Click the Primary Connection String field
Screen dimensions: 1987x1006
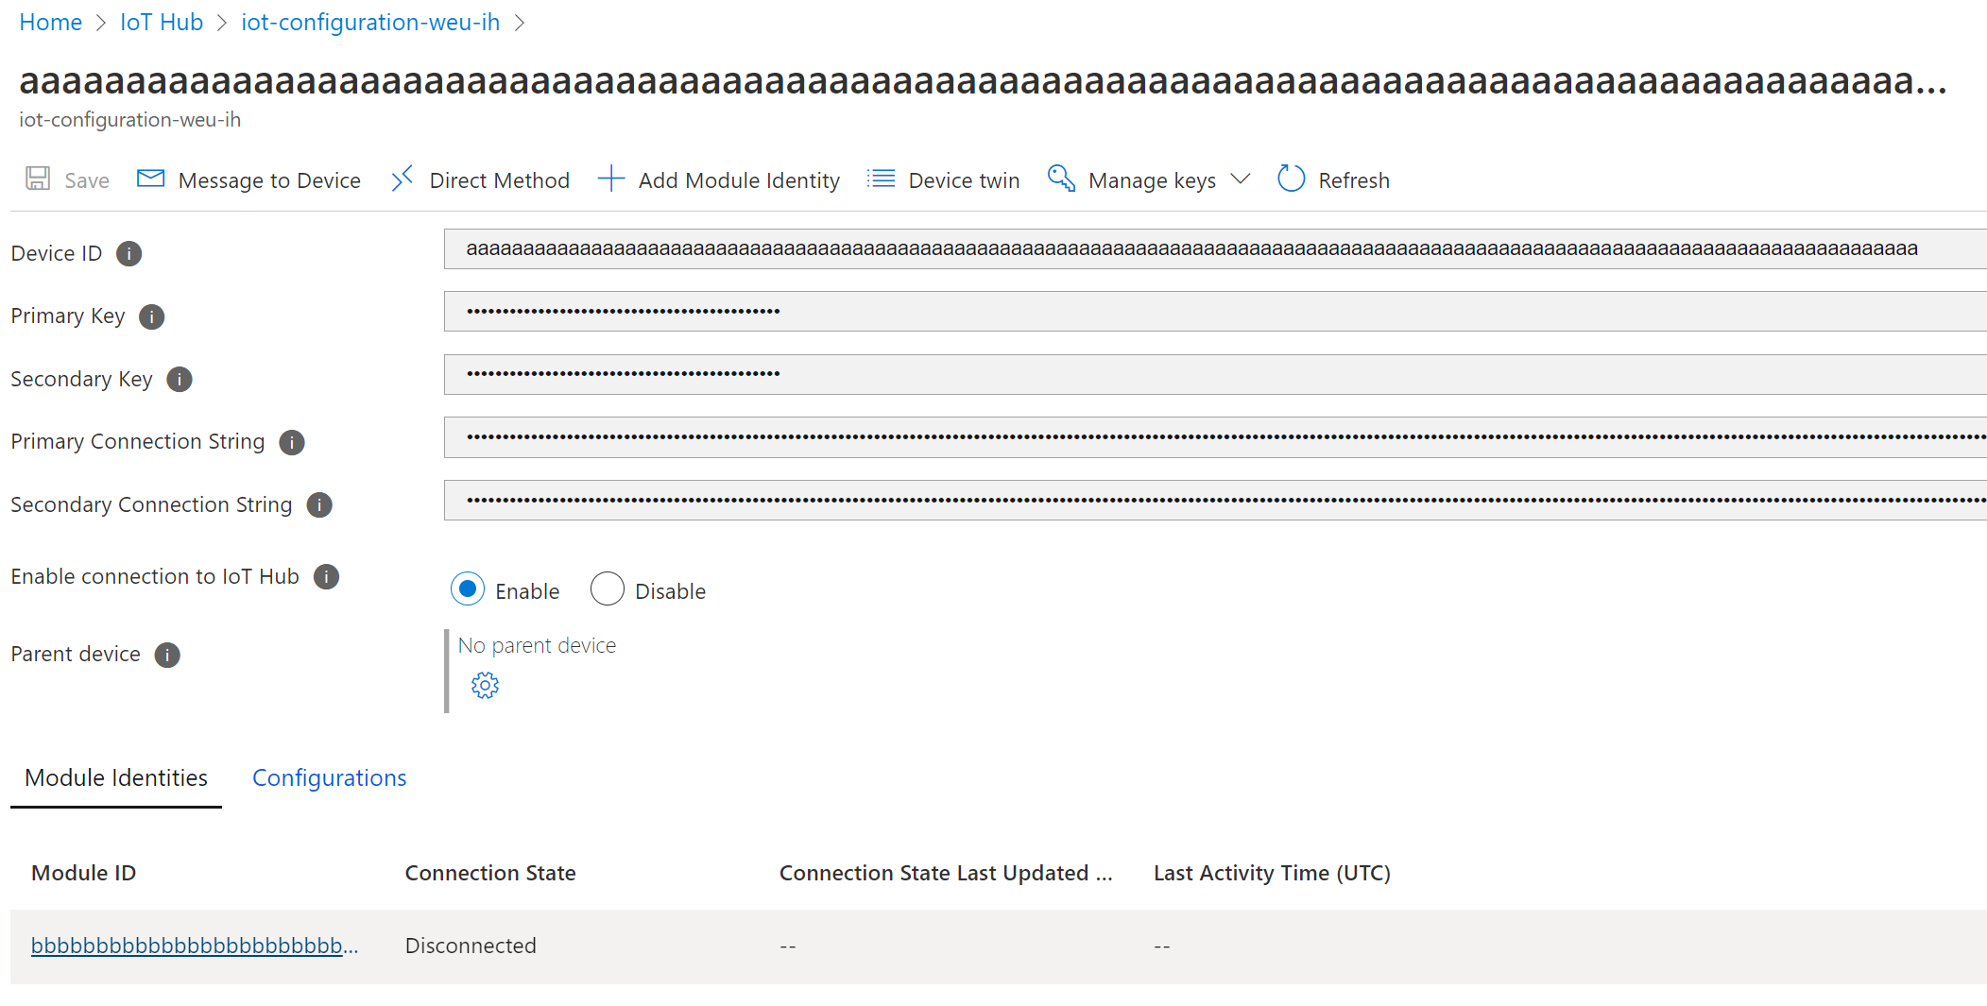[1215, 437]
